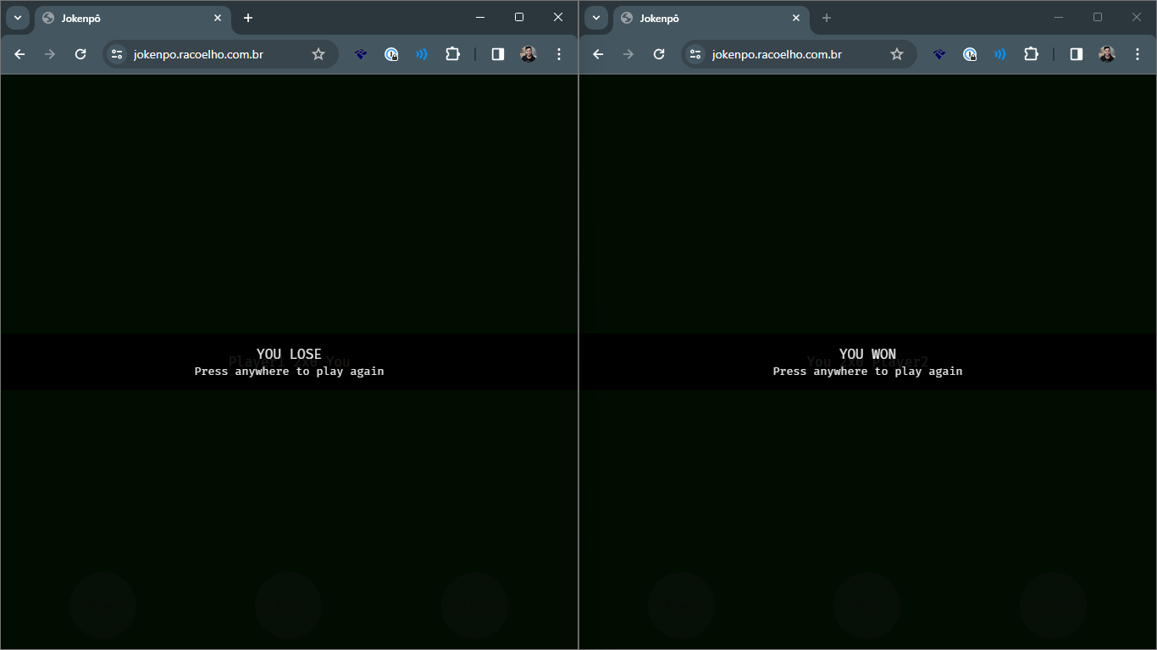Open profile avatar in left window

coord(529,54)
